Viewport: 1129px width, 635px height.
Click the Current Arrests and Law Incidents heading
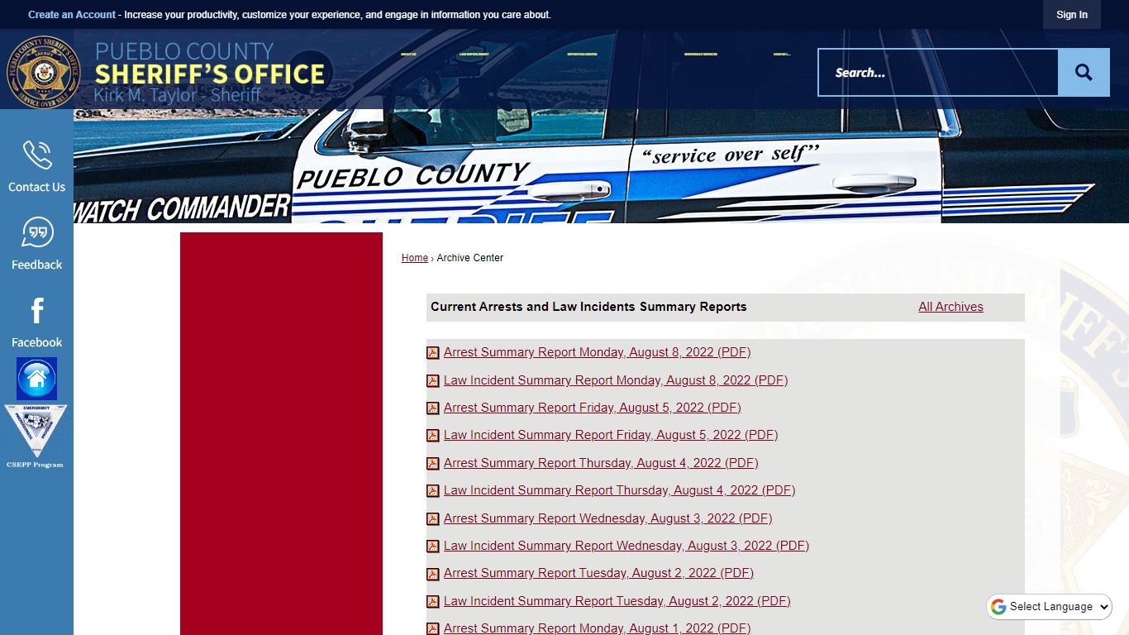pos(588,307)
